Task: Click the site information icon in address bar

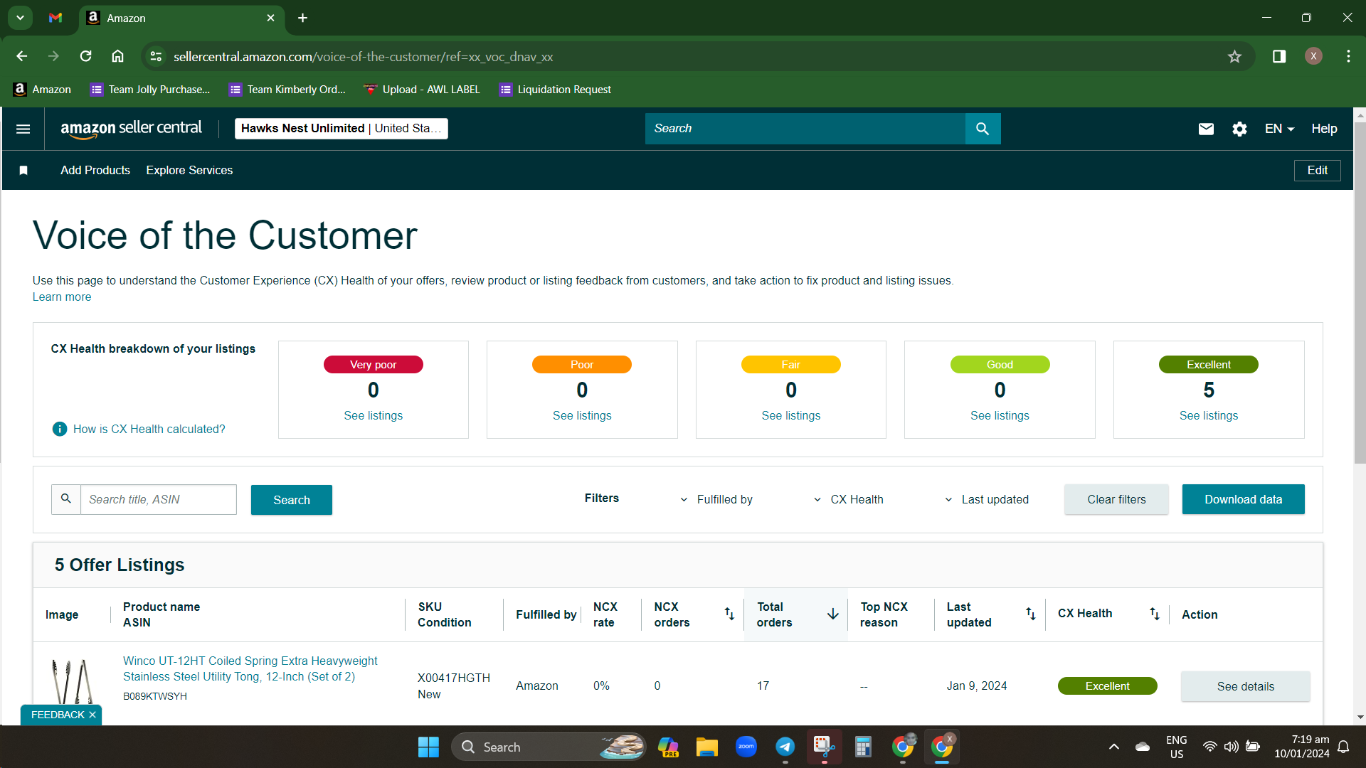Action: click(157, 56)
